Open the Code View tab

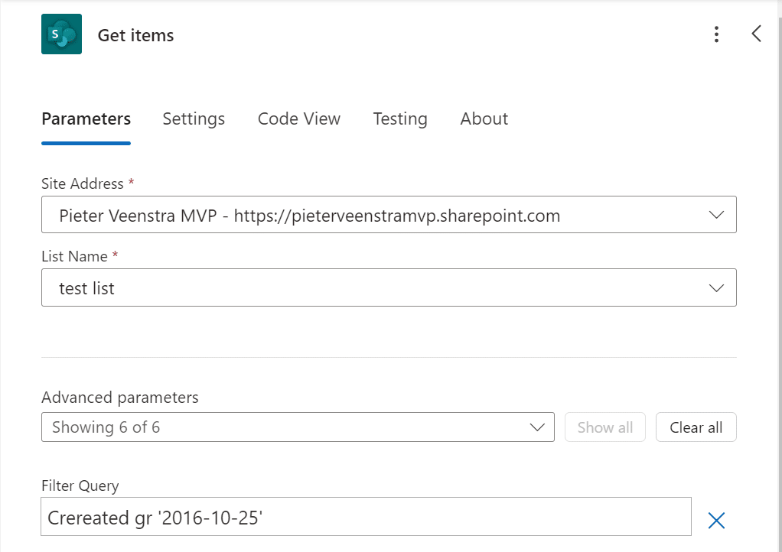298,119
